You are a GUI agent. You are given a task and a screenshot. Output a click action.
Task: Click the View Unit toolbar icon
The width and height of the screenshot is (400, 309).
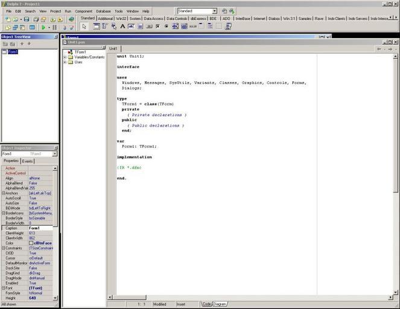point(8,27)
